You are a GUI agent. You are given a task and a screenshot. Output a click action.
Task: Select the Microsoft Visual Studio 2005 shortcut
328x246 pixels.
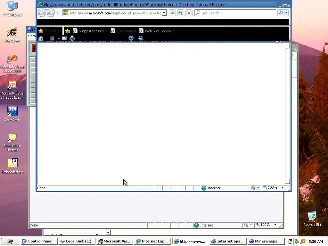pos(12,64)
